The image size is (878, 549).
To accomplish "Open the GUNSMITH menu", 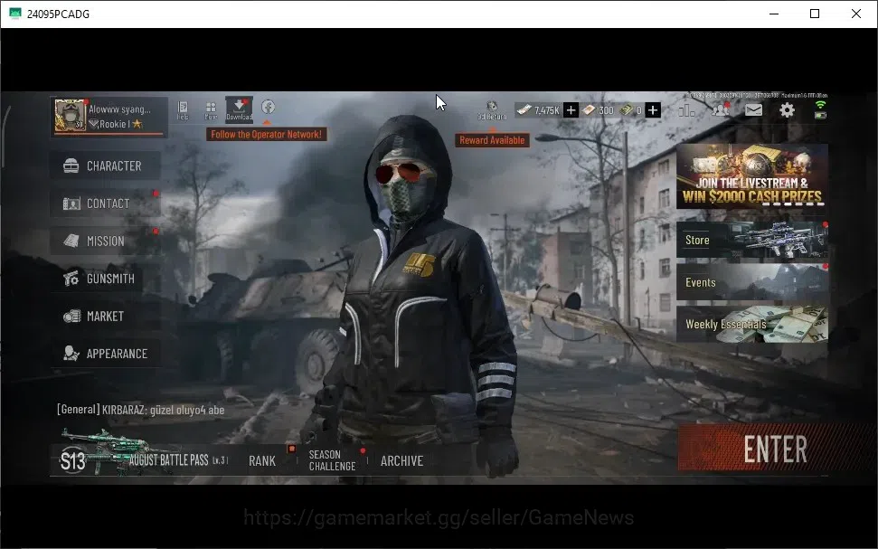I will pos(105,279).
